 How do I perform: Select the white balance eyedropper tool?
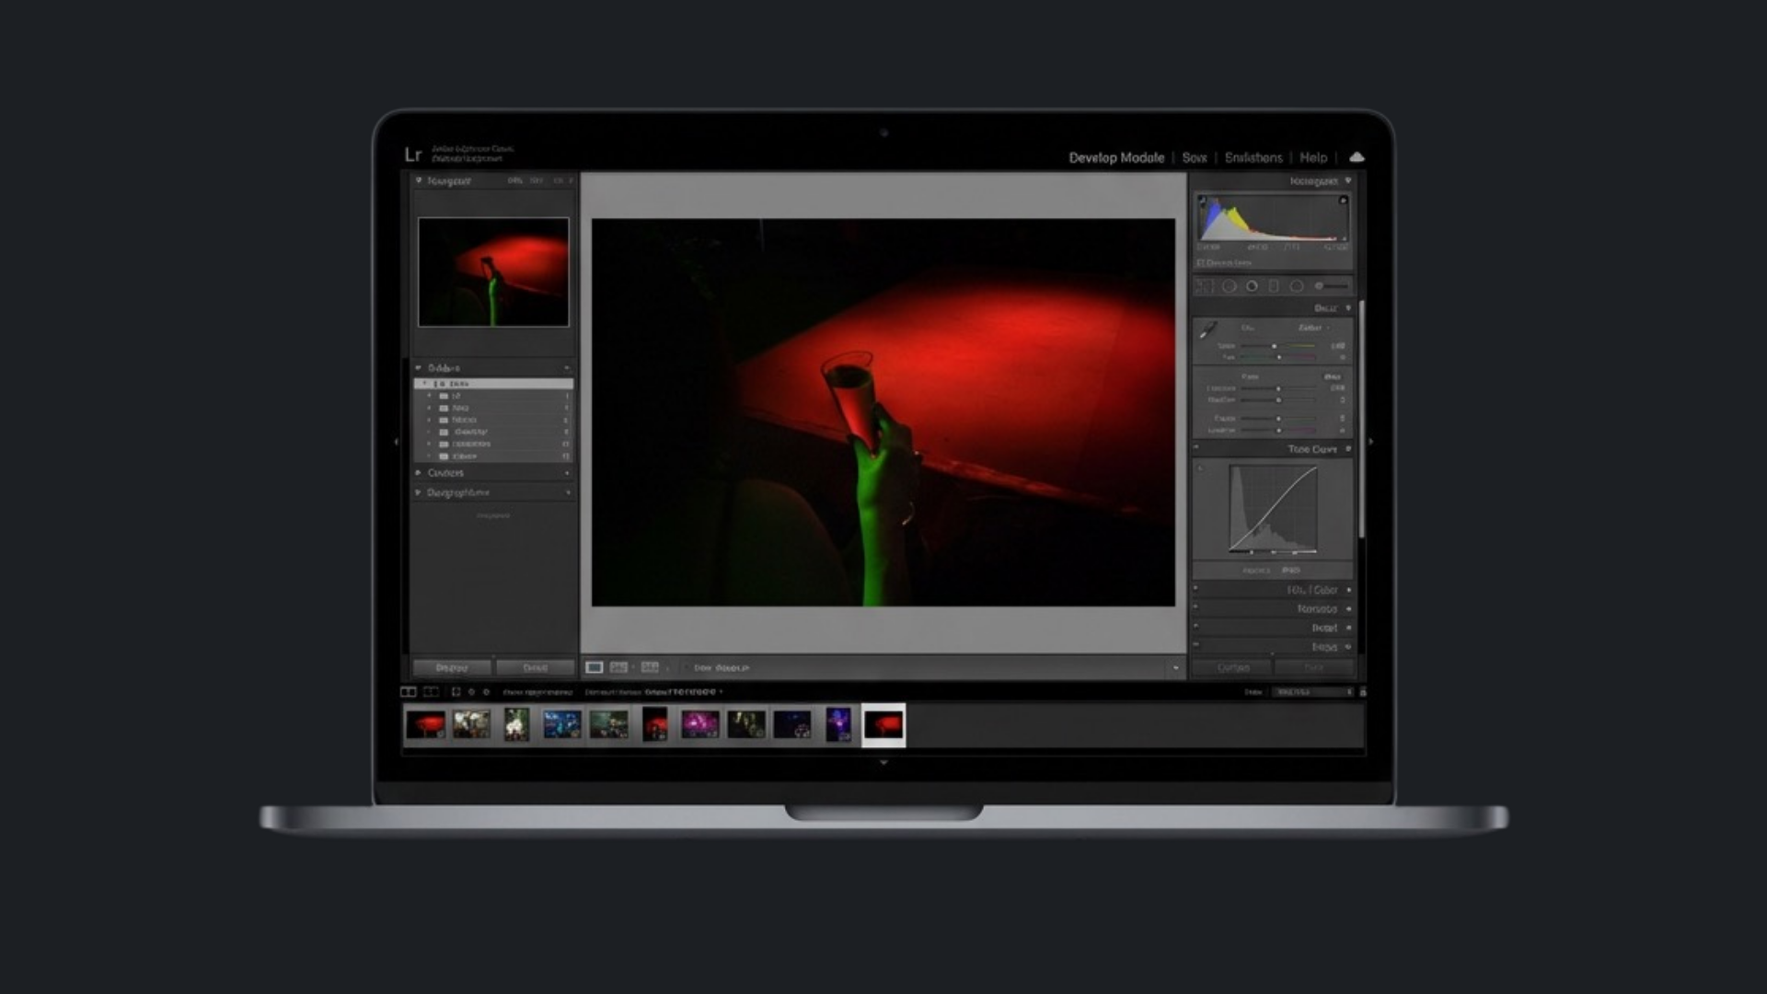point(1208,329)
